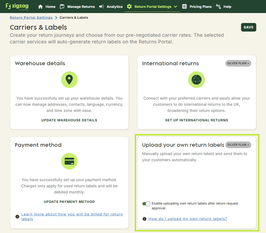Click the payment method credit card icon

pos(69,161)
